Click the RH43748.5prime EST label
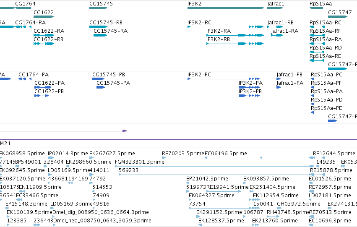Screen dimensions: 357x227 tap(289, 212)
